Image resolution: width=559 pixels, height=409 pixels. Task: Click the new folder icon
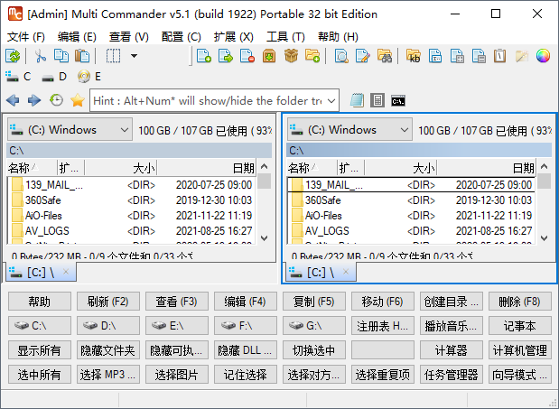coord(312,56)
